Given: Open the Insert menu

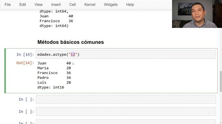Looking at the screenshot, I should pyautogui.click(x=56, y=4).
